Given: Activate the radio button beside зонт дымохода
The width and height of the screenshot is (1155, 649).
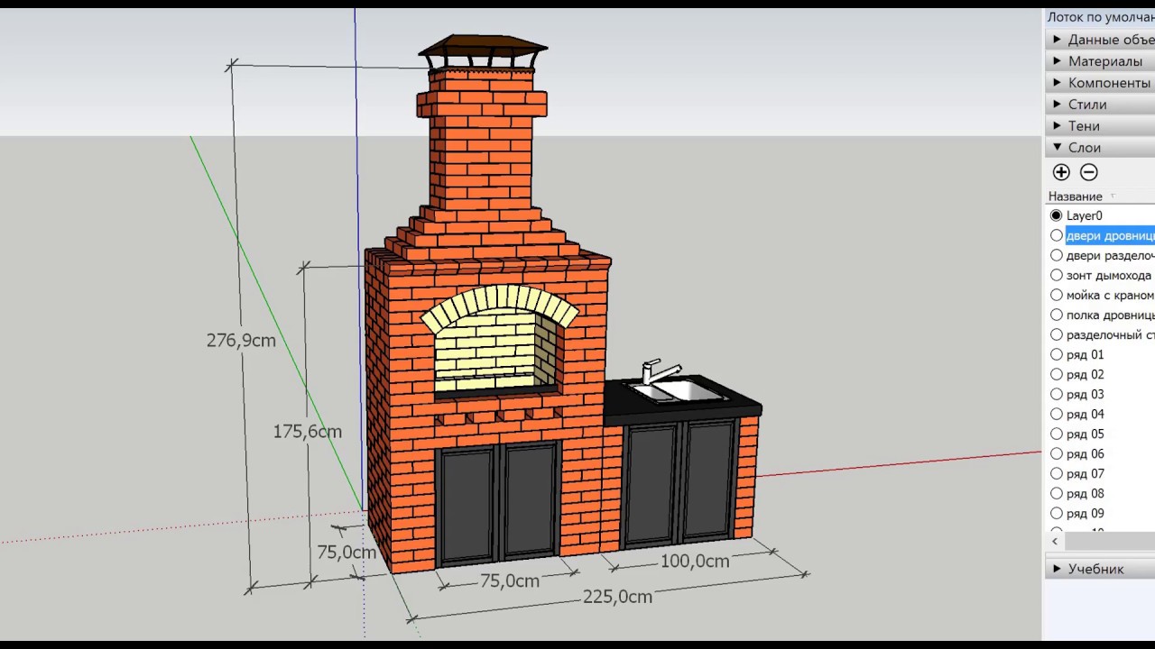Looking at the screenshot, I should click(x=1057, y=275).
